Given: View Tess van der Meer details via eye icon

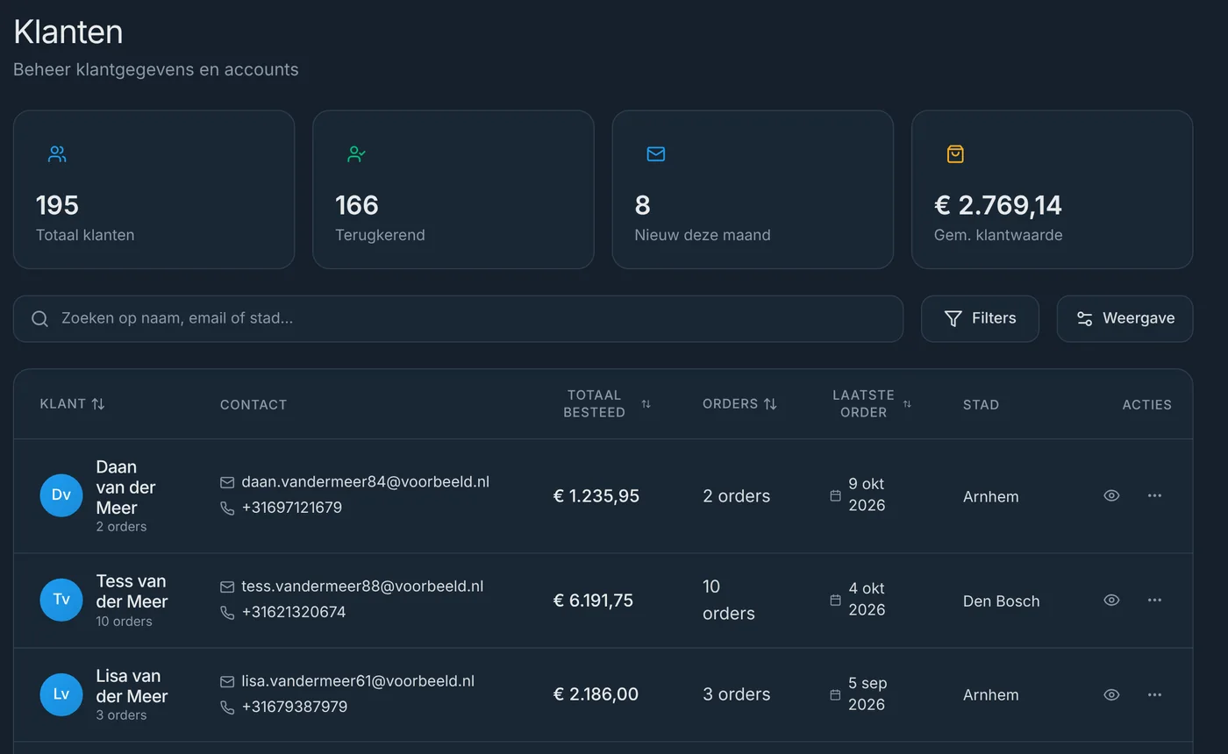Looking at the screenshot, I should [x=1111, y=600].
